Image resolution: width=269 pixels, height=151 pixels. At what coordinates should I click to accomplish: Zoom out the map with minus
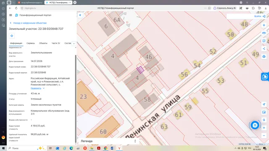(x=264, y=135)
